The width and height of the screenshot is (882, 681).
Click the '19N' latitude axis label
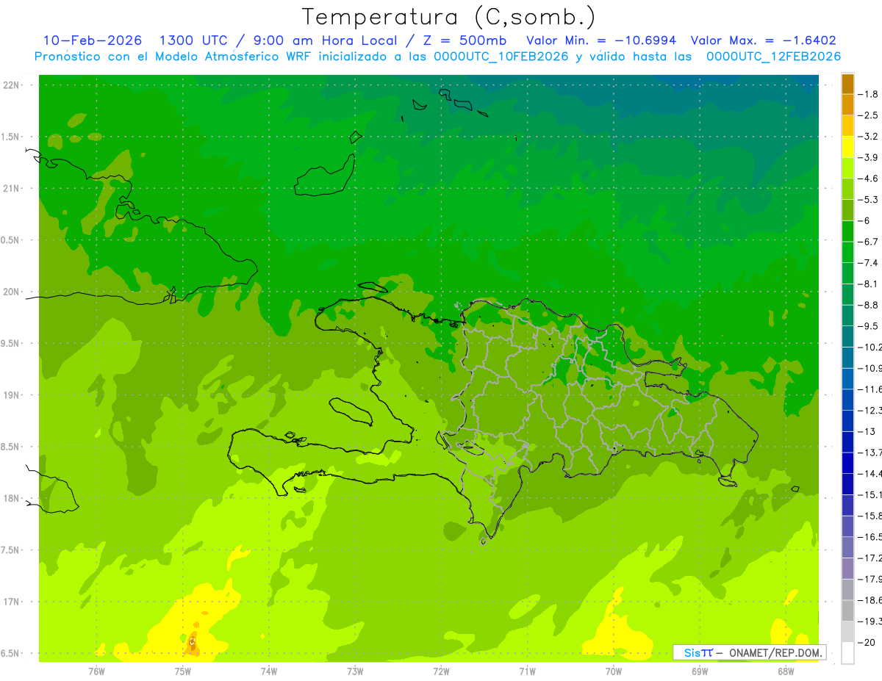pos(12,395)
